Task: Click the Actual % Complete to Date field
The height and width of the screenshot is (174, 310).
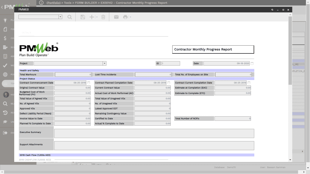Action: point(153,124)
